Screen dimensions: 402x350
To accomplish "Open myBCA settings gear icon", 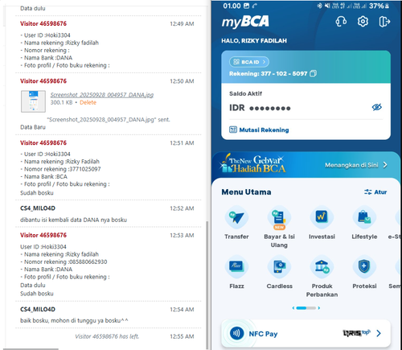I will pyautogui.click(x=363, y=22).
